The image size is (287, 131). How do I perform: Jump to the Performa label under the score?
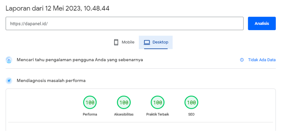90,114
